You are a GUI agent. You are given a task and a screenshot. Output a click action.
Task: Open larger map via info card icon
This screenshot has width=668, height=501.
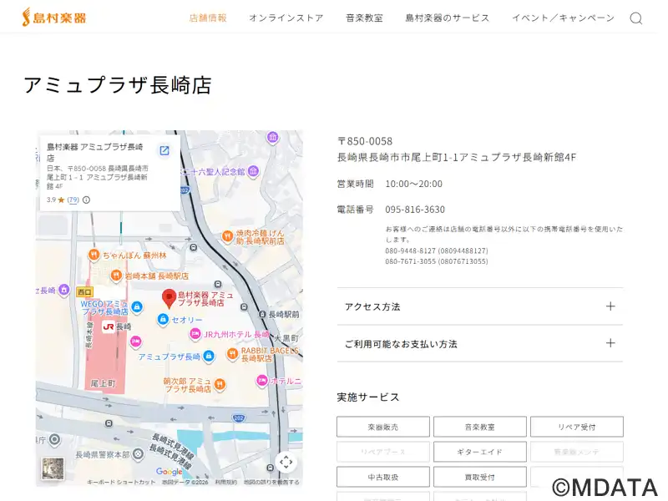pos(164,150)
